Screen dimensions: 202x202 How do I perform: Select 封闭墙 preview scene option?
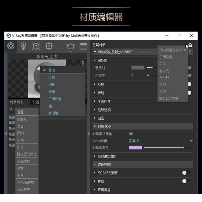coord(53,113)
